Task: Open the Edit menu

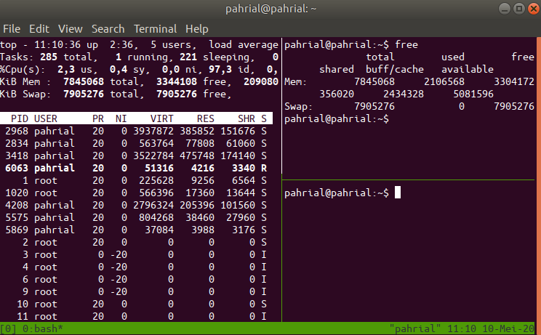Action: [x=39, y=29]
